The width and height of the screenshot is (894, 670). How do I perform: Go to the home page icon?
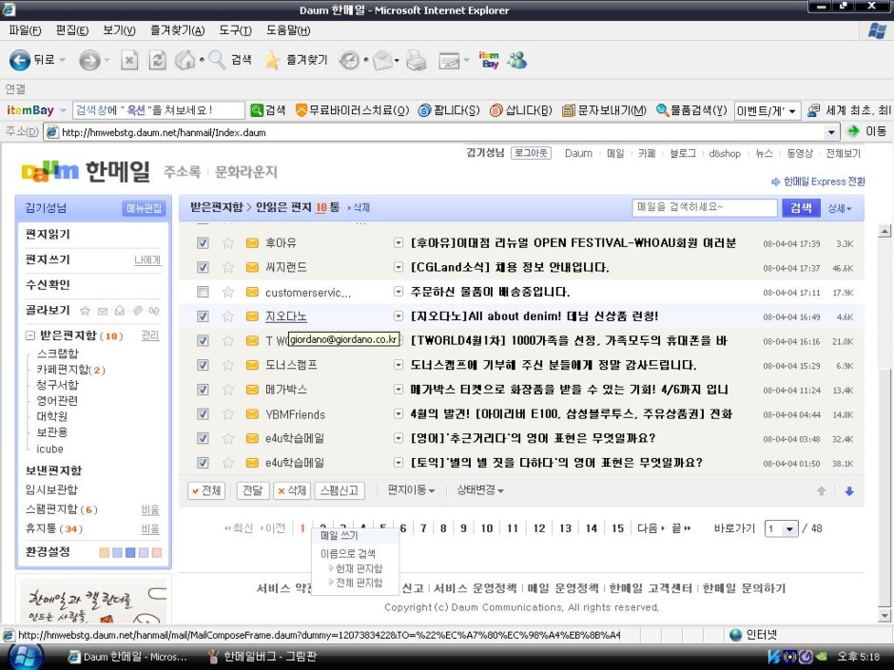click(x=185, y=60)
